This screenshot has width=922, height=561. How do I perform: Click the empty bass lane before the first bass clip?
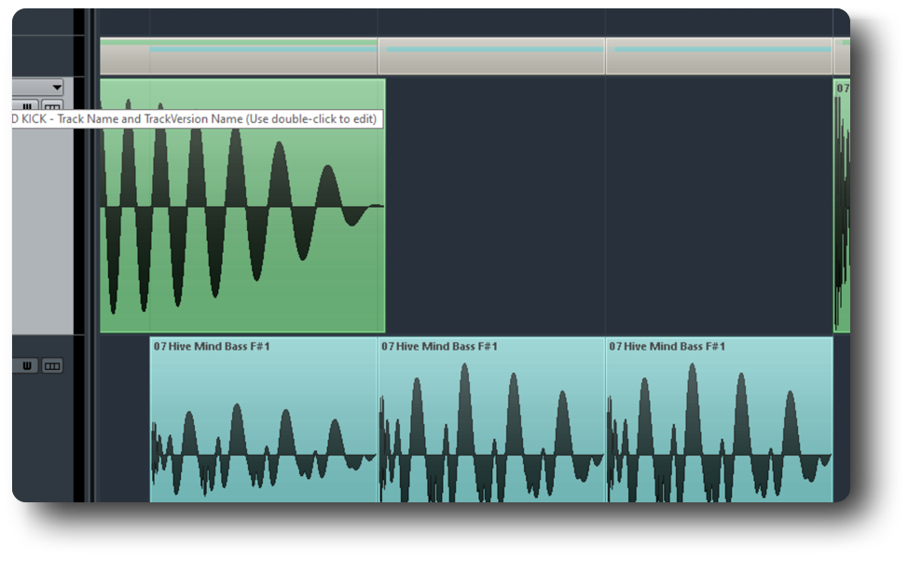point(124,419)
